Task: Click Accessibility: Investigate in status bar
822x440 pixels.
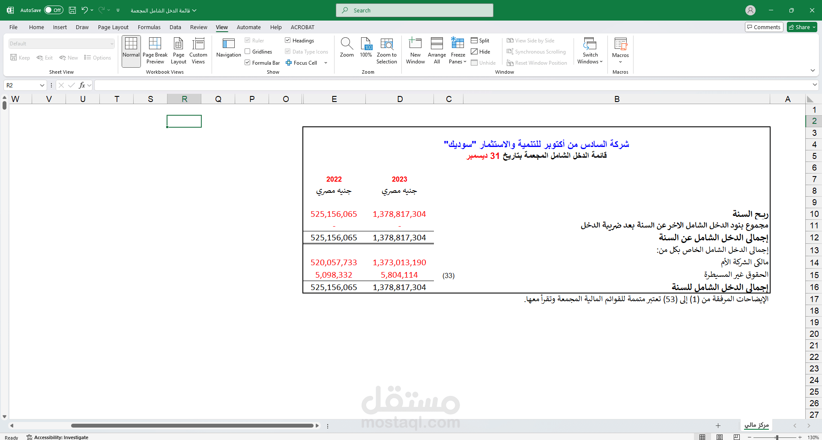Action: coord(57,437)
